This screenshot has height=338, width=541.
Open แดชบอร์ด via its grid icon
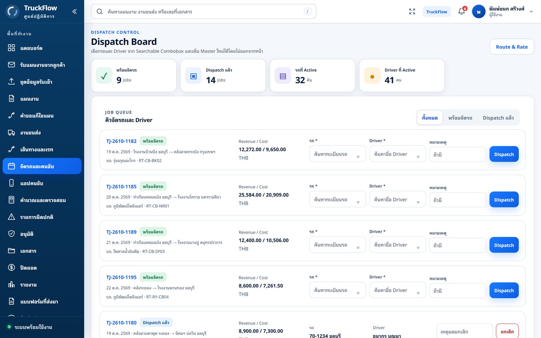11,48
